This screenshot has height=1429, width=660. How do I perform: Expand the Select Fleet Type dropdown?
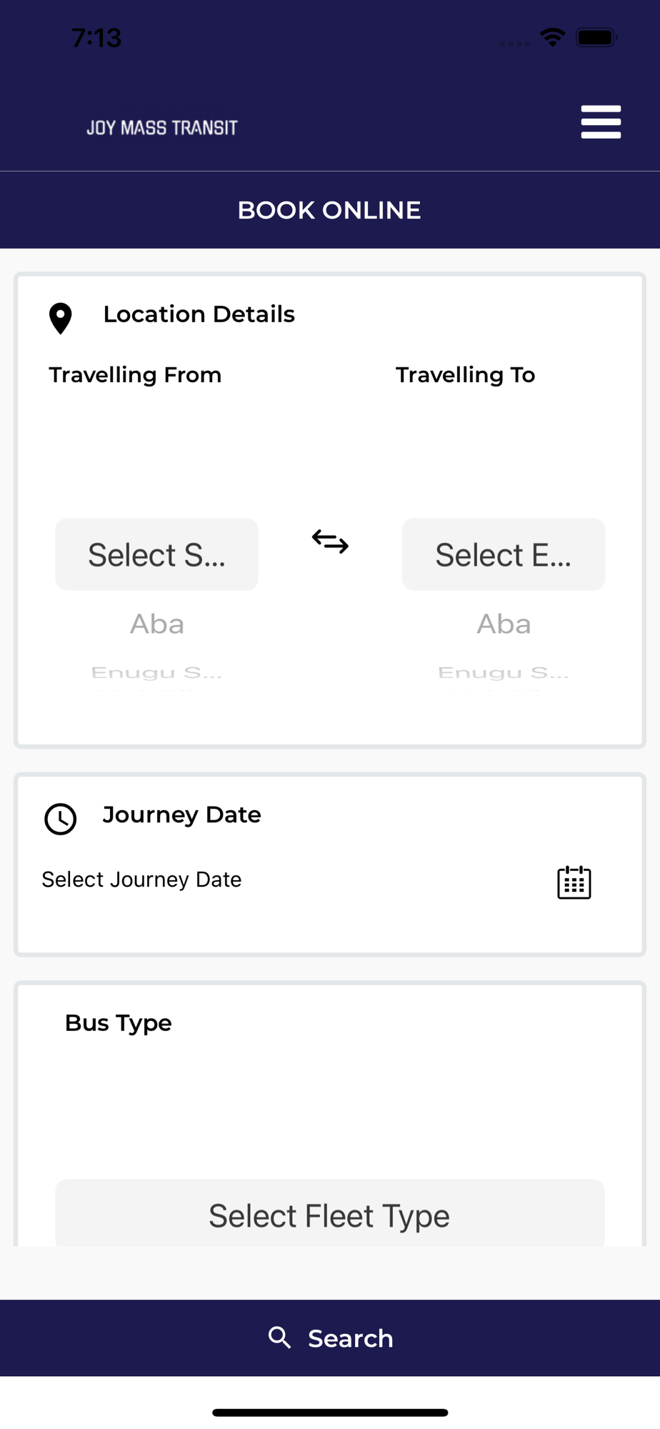329,1215
